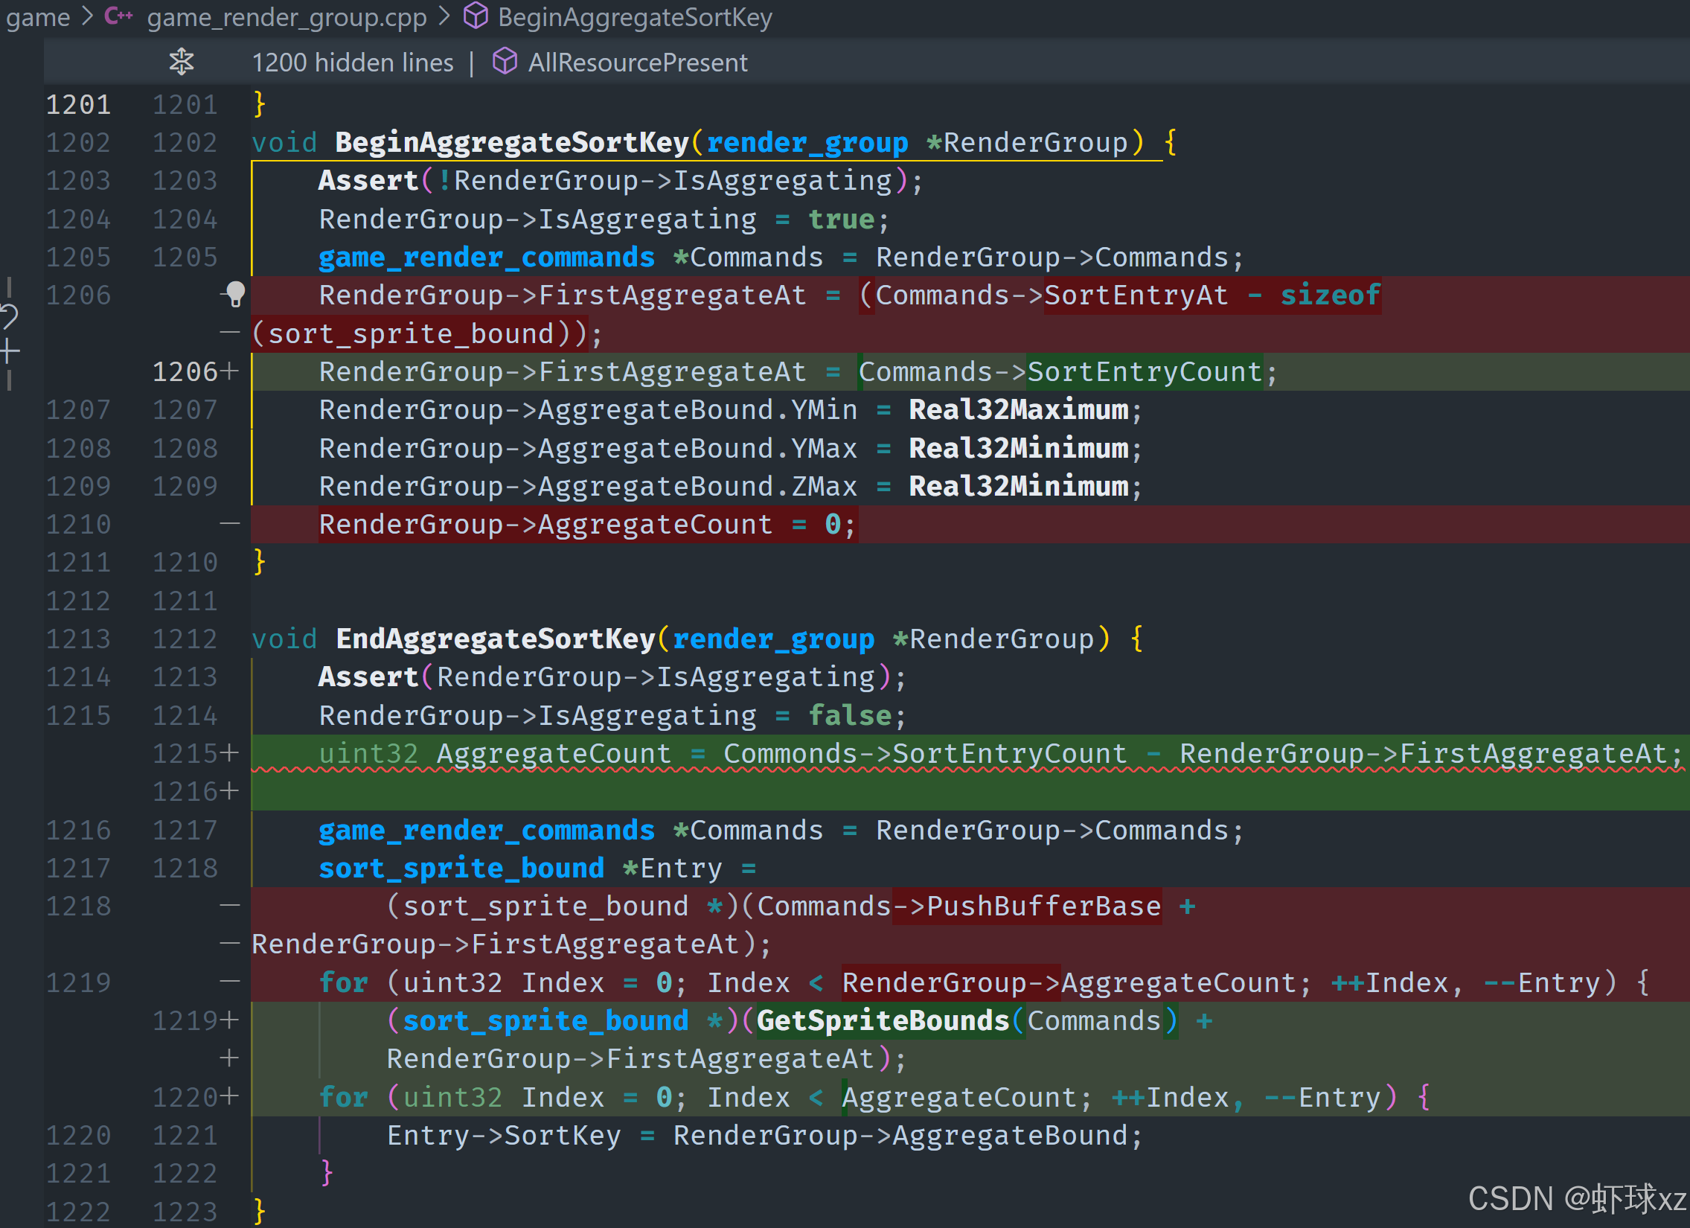Click modified line number 1216+

pos(186,791)
